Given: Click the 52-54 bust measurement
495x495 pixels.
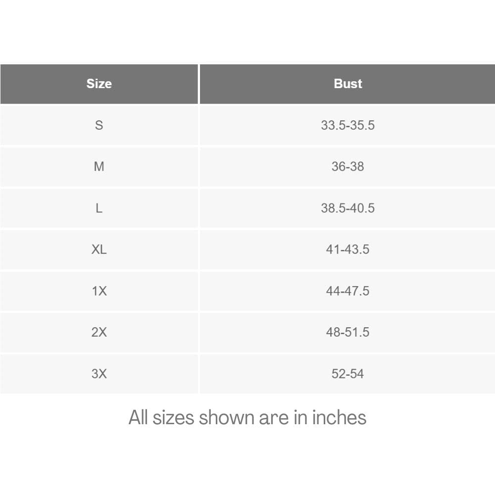Looking at the screenshot, I should pyautogui.click(x=347, y=374).
